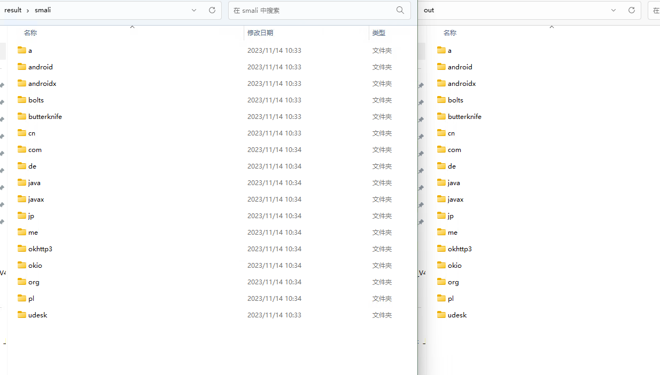This screenshot has width=660, height=375.
Task: Click the "result" breadcrumb in the address bar
Action: pos(13,10)
